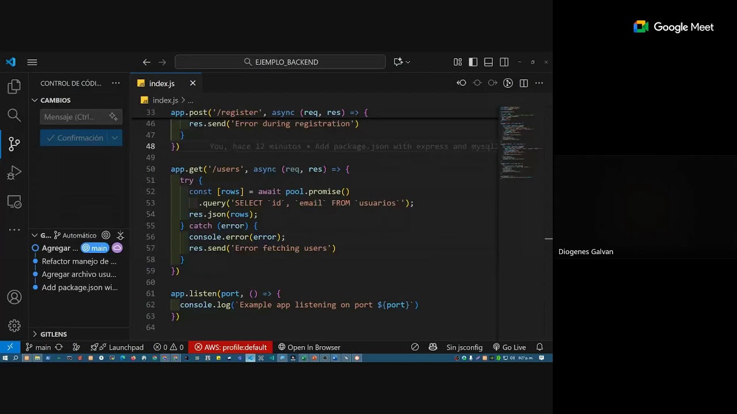The height and width of the screenshot is (414, 737).
Task: Open the Remote Explorer view
Action: click(14, 202)
